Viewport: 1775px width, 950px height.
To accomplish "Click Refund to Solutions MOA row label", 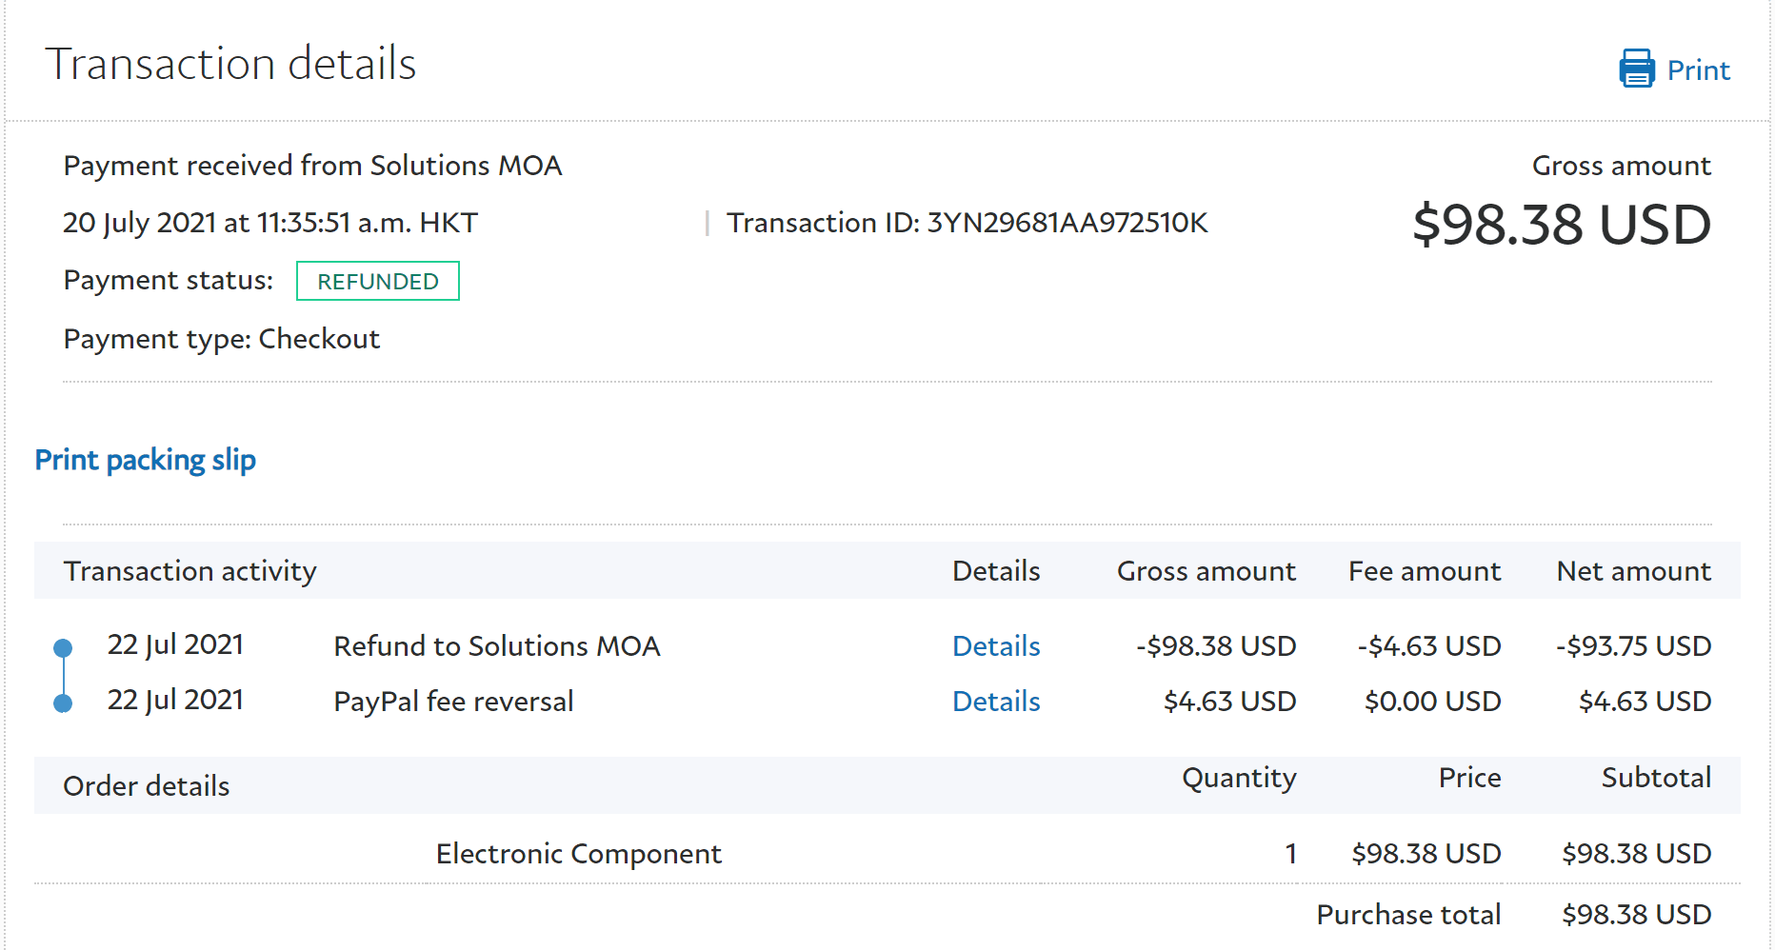I will click(496, 646).
